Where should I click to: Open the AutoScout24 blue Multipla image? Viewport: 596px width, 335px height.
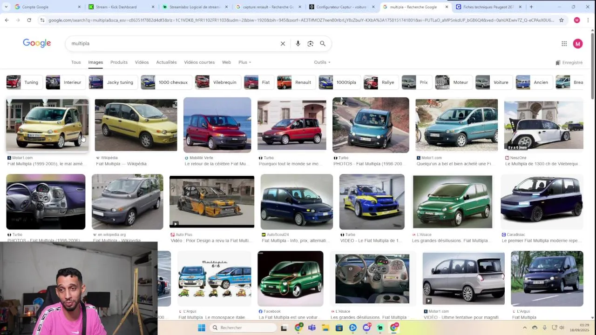pos(297,201)
